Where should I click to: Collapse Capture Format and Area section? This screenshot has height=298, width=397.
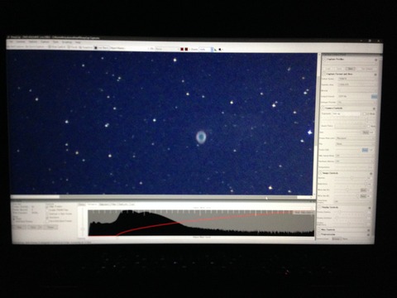[324, 74]
